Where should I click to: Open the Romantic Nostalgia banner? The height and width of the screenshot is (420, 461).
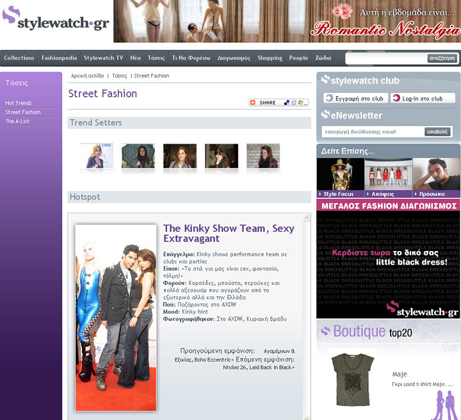(x=287, y=21)
